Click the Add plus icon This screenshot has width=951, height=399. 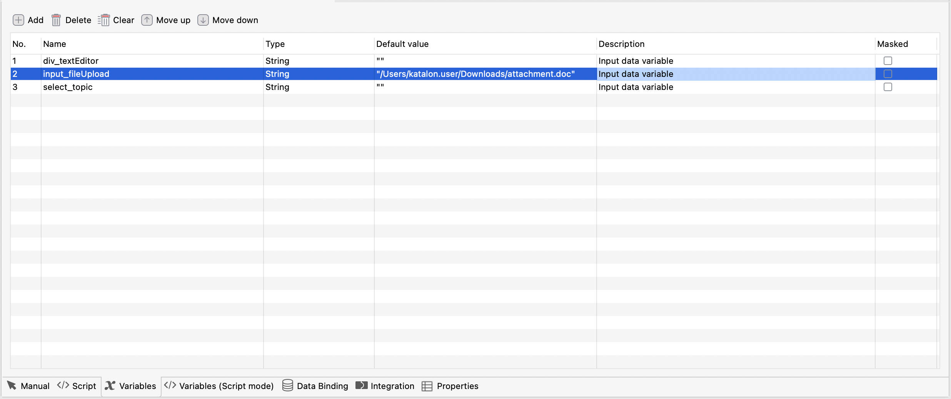coord(18,20)
